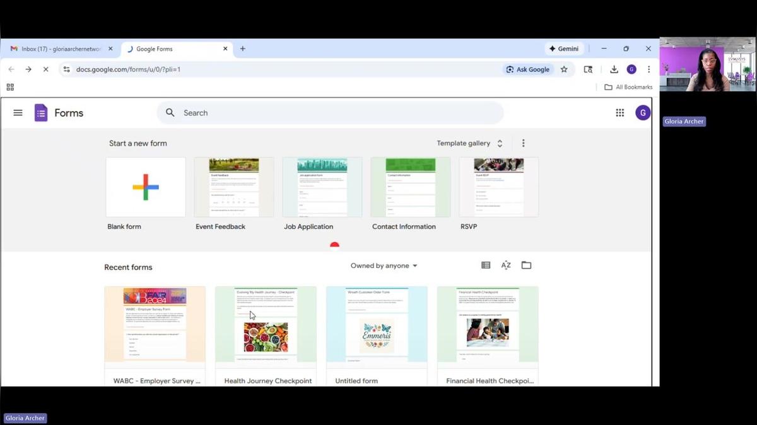
Task: Open the Downloads icon in the toolbar
Action: [x=613, y=69]
